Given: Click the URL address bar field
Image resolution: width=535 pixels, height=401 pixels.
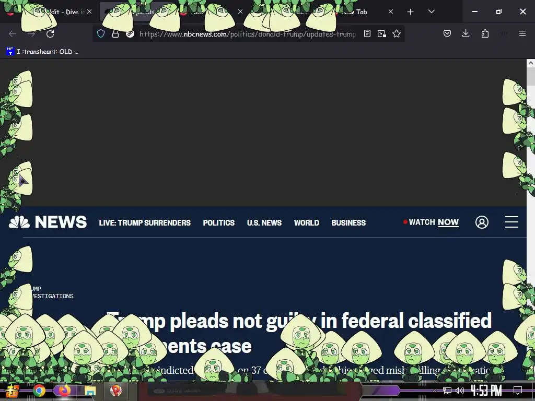Looking at the screenshot, I should pyautogui.click(x=247, y=34).
